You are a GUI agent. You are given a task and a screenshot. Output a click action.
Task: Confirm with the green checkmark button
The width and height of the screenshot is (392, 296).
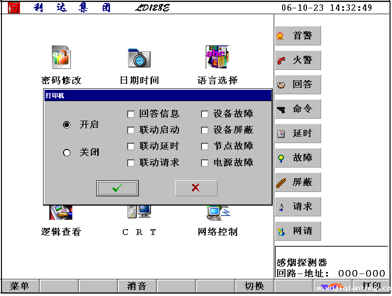[x=117, y=188]
